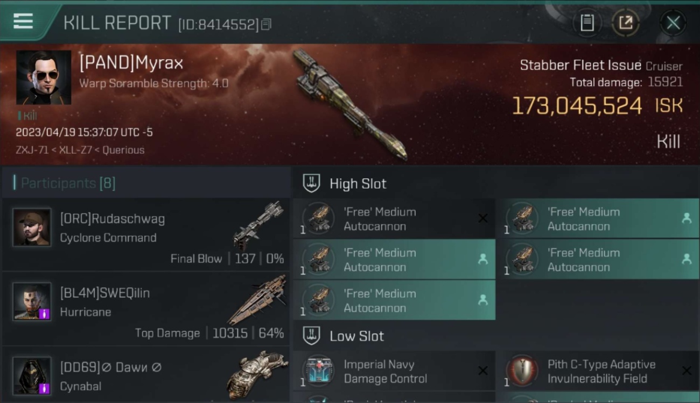Select the Low Slot section shield icon
700x403 pixels.
(x=311, y=336)
